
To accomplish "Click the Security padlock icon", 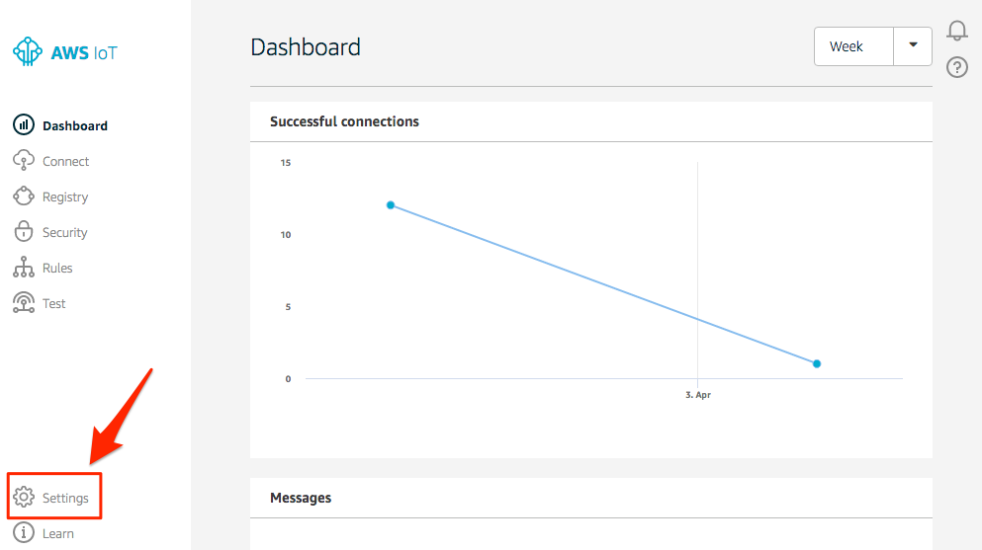I will (24, 231).
